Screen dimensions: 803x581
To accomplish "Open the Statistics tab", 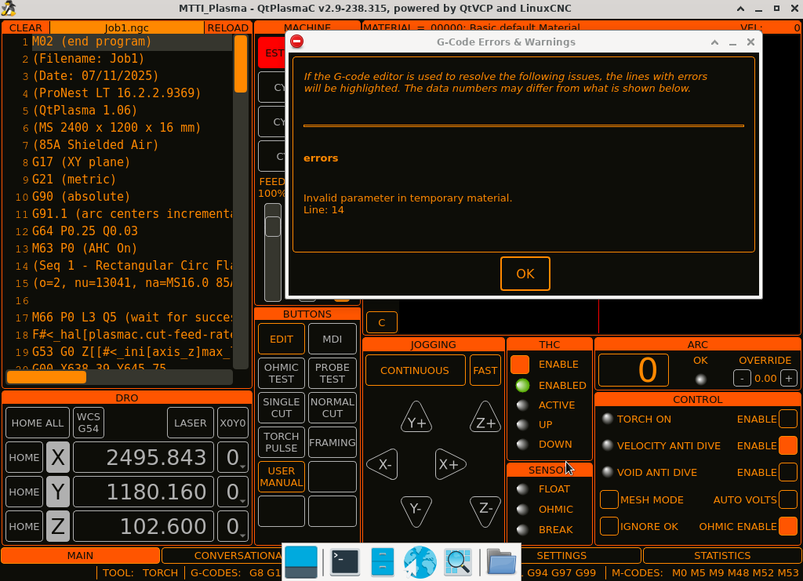I will [x=722, y=555].
